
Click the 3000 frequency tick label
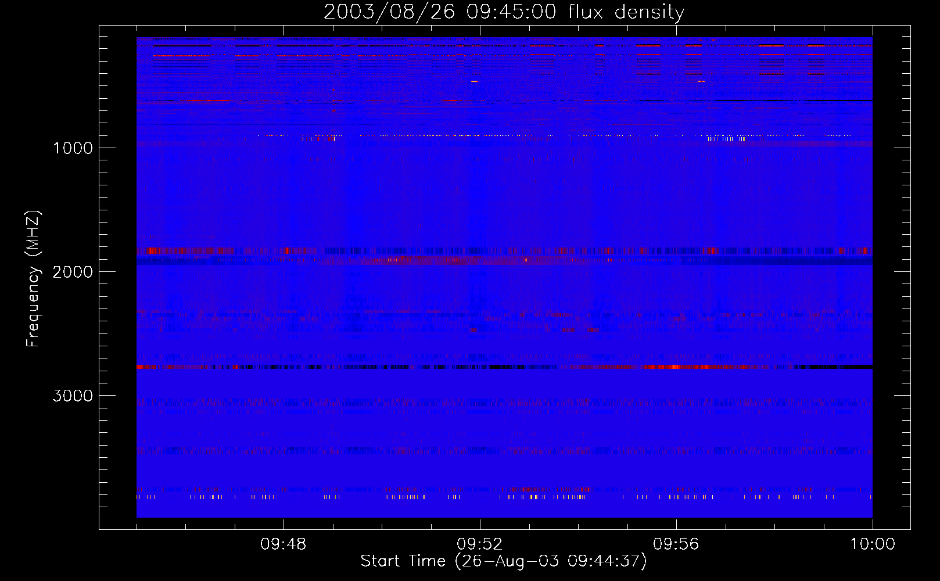pyautogui.click(x=73, y=396)
